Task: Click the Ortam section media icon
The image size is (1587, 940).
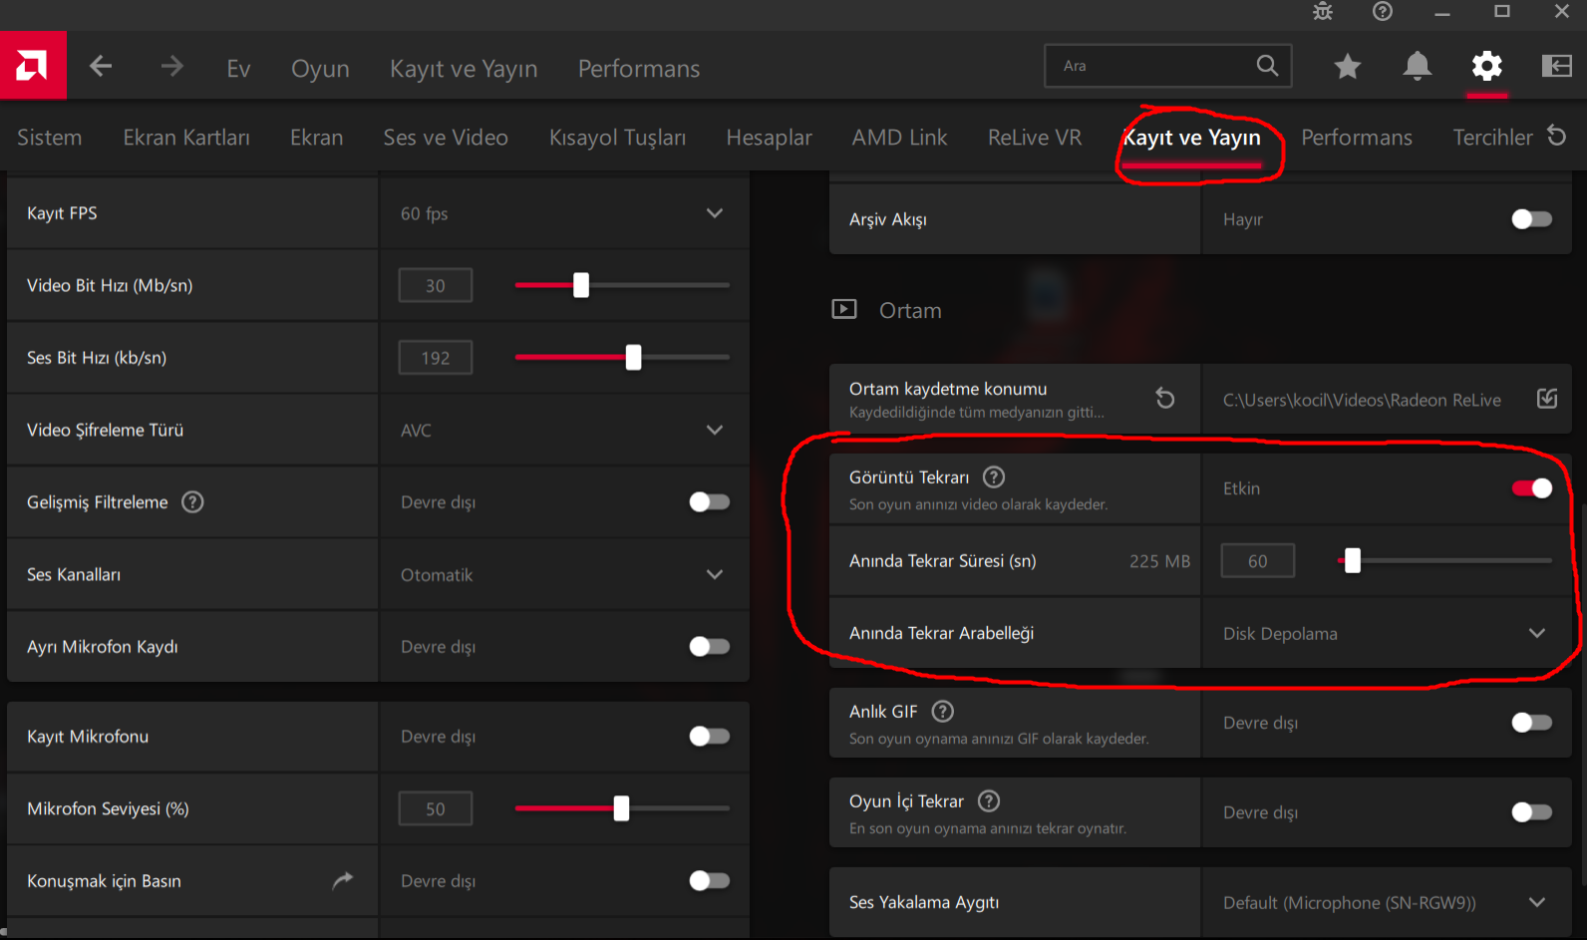Action: coord(844,309)
